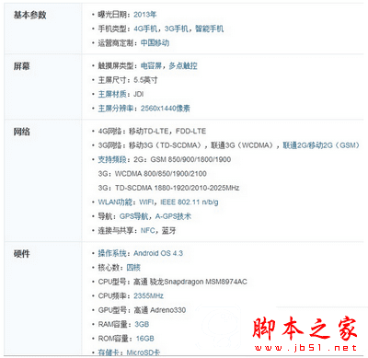The width and height of the screenshot is (368, 358).
Task: Click the 4G手机 phone type link
Action: 145,29
